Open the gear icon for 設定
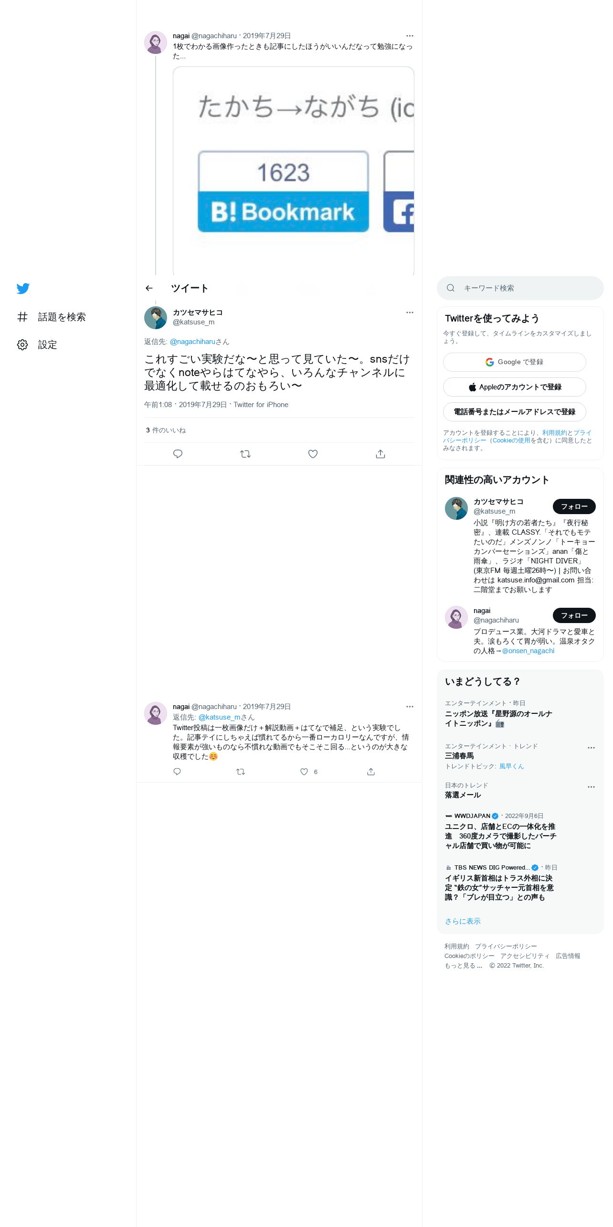This screenshot has width=613, height=1227. 22,345
